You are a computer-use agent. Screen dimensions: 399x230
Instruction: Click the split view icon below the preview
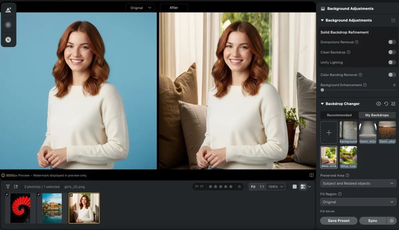(312, 175)
